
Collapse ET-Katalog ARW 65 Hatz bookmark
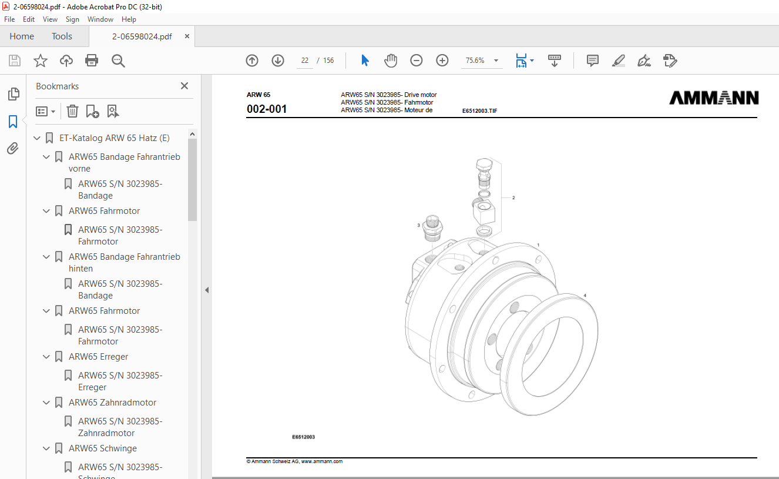click(37, 138)
